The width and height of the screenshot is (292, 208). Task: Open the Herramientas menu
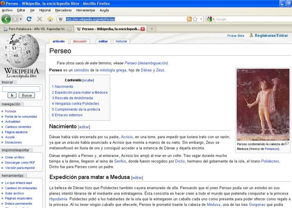click(x=85, y=10)
